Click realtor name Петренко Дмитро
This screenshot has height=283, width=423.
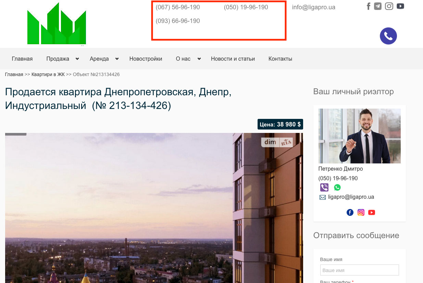click(x=340, y=169)
